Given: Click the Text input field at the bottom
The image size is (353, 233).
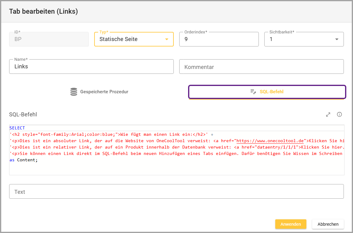Looking at the screenshot, I should [176, 192].
